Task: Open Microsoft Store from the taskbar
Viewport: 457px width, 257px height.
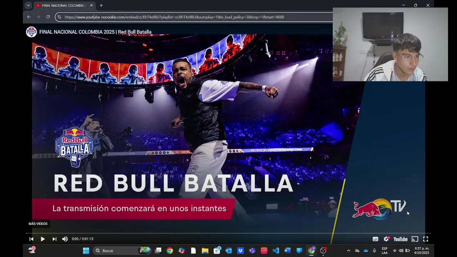Action: pyautogui.click(x=217, y=251)
